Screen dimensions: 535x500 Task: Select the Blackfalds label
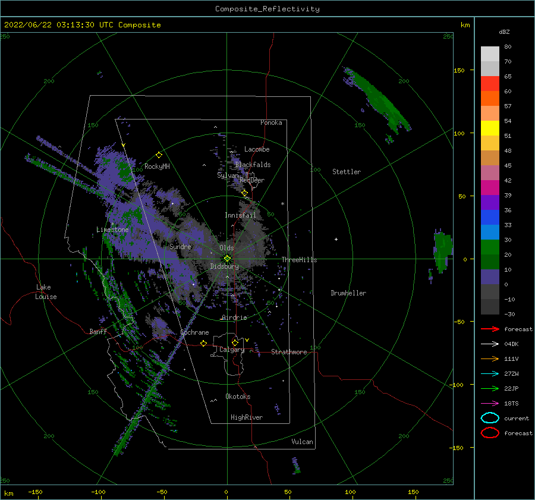coord(253,165)
